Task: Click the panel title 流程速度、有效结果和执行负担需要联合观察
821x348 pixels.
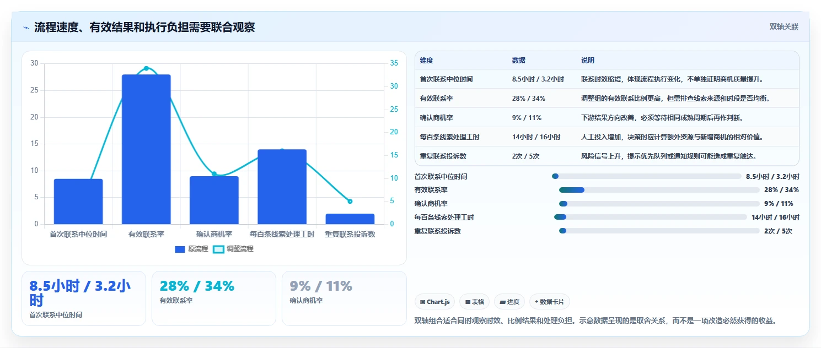Action: (144, 28)
